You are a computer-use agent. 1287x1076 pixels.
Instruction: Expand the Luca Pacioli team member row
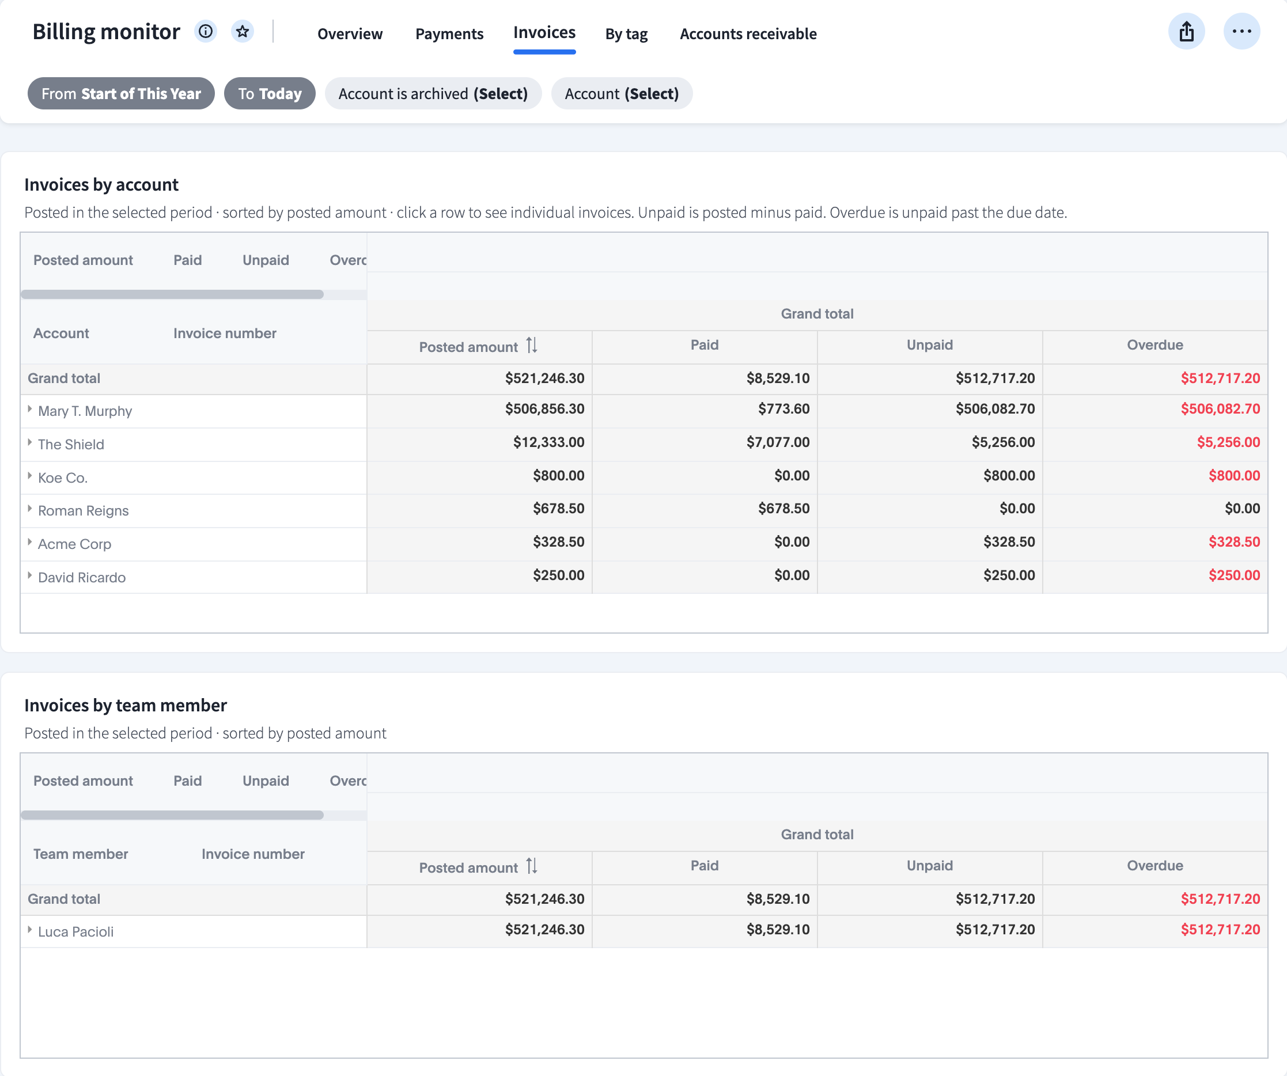point(29,930)
